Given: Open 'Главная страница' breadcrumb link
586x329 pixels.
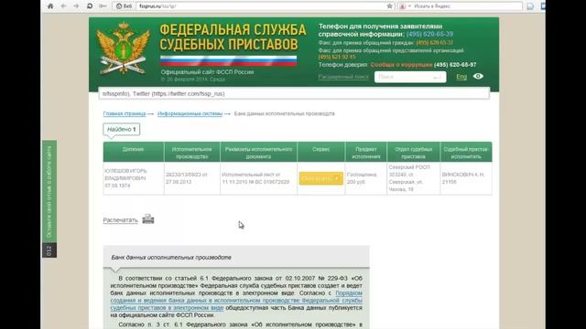Looking at the screenshot, I should pyautogui.click(x=125, y=113).
